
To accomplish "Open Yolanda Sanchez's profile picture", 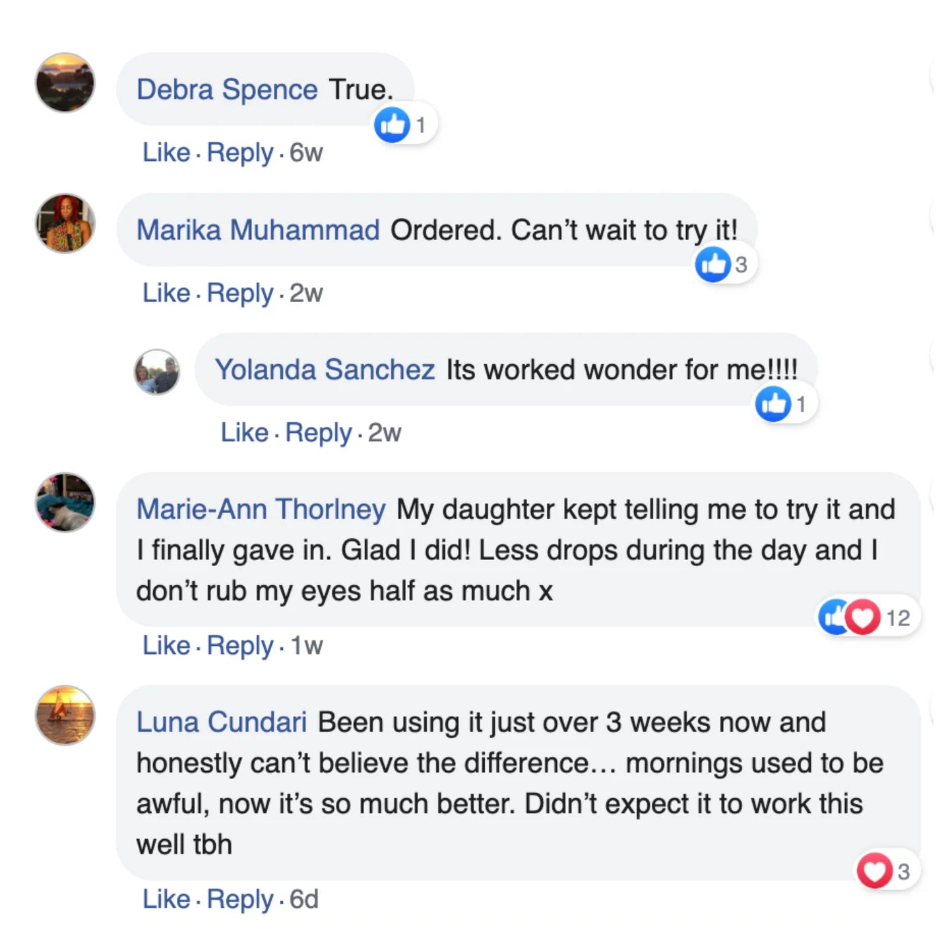I will 157,372.
